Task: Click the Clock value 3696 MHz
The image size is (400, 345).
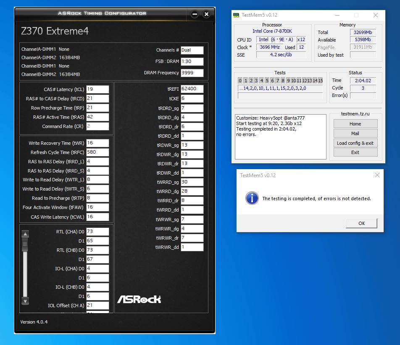Action: [x=270, y=47]
